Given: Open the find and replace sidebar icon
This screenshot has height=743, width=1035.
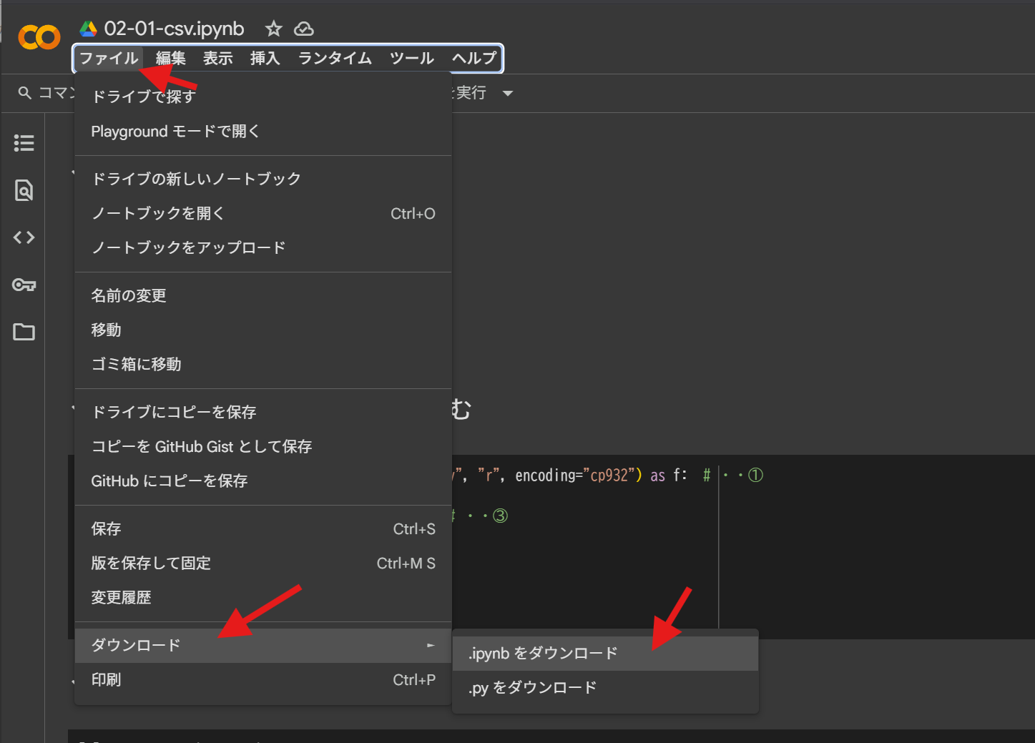Looking at the screenshot, I should pos(24,190).
